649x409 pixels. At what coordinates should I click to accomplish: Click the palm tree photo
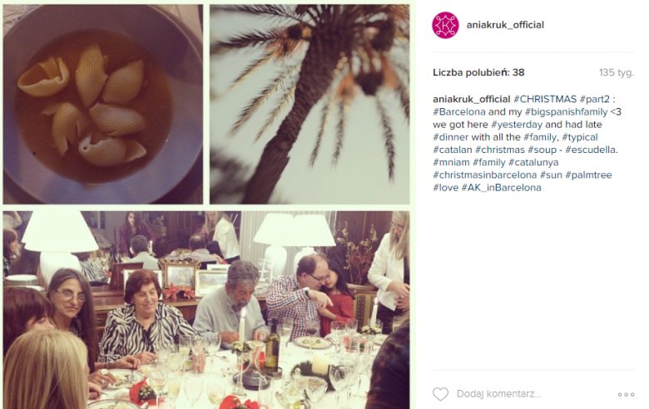pyautogui.click(x=310, y=104)
